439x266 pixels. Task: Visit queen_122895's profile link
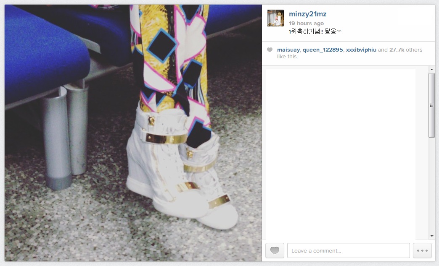click(323, 50)
